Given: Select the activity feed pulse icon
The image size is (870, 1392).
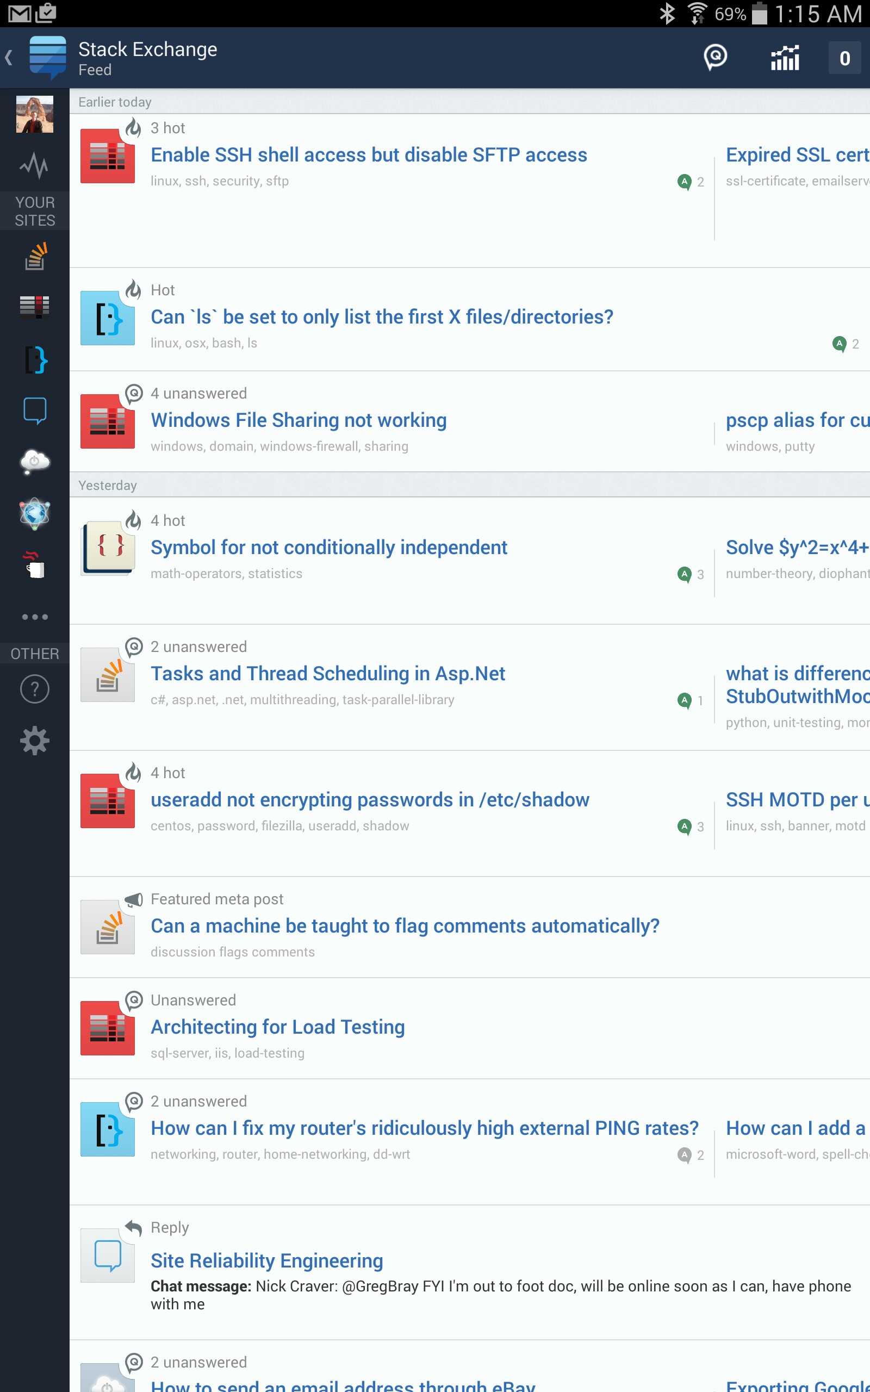Looking at the screenshot, I should click(34, 166).
